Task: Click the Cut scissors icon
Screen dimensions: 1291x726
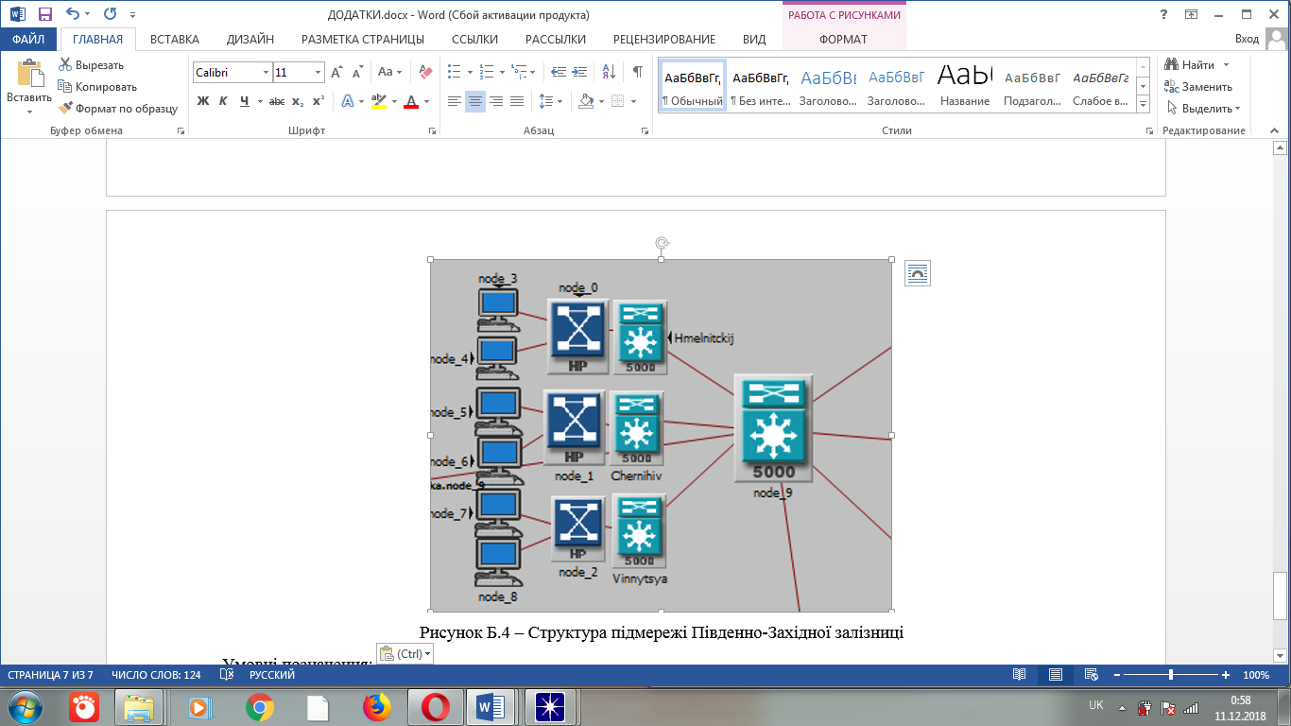Action: tap(65, 65)
